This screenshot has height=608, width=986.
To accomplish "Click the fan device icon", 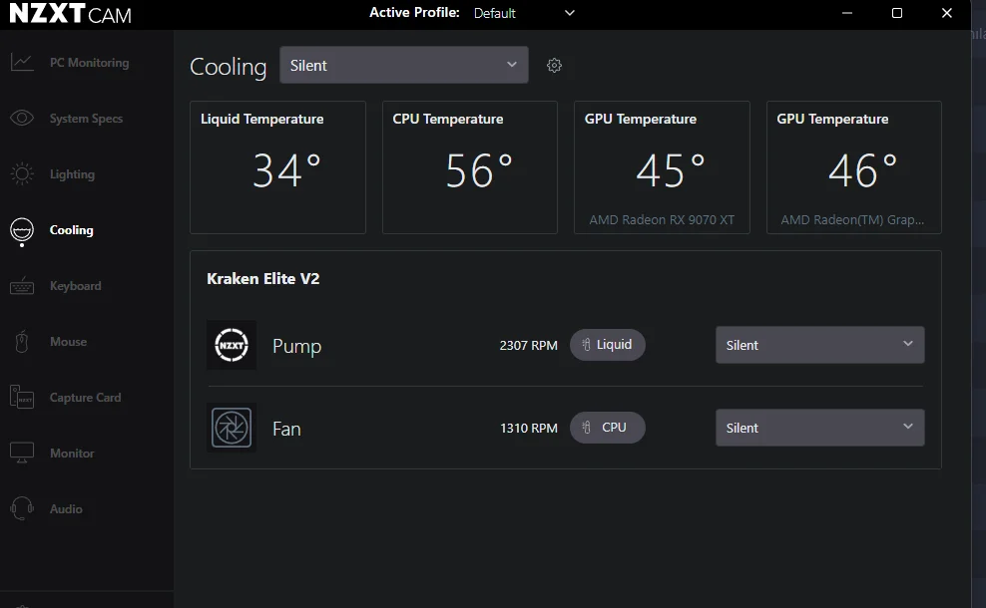I will pyautogui.click(x=232, y=428).
